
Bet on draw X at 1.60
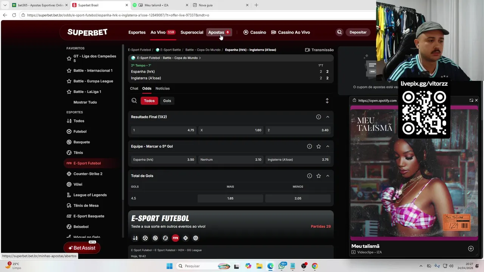click(x=231, y=130)
